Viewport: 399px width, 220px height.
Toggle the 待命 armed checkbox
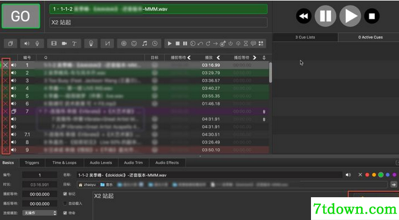click(x=65, y=213)
